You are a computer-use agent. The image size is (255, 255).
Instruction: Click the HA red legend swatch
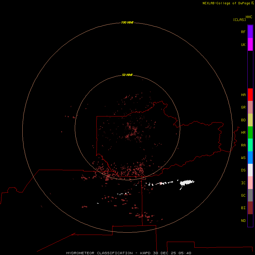tap(250, 95)
